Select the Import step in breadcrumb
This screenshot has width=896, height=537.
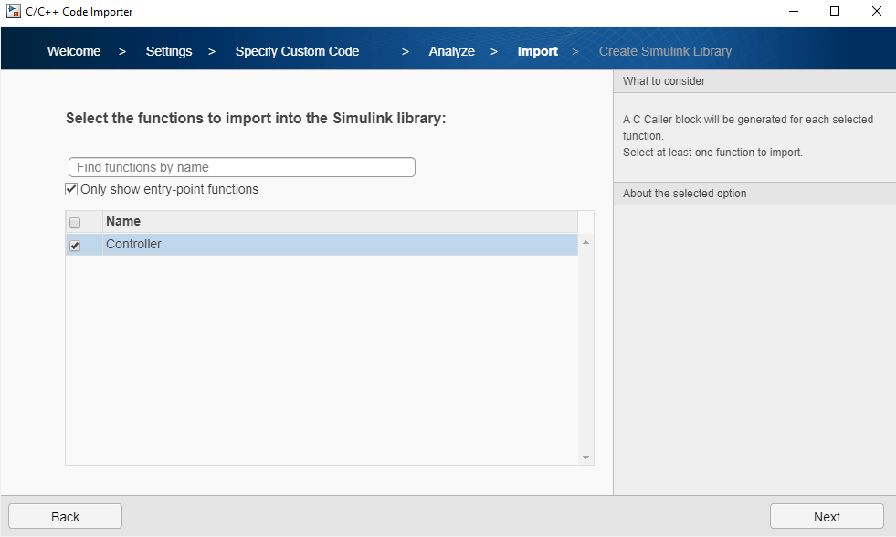(x=537, y=51)
